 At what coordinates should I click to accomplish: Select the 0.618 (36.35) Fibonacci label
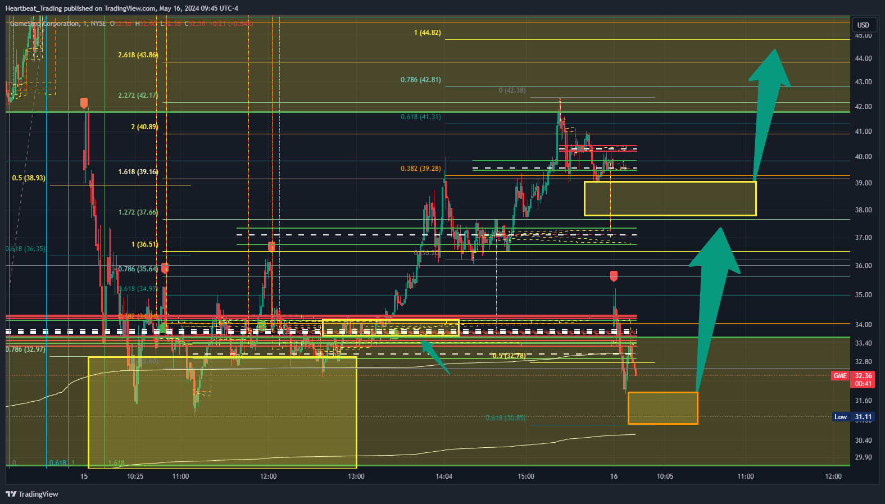(26, 249)
